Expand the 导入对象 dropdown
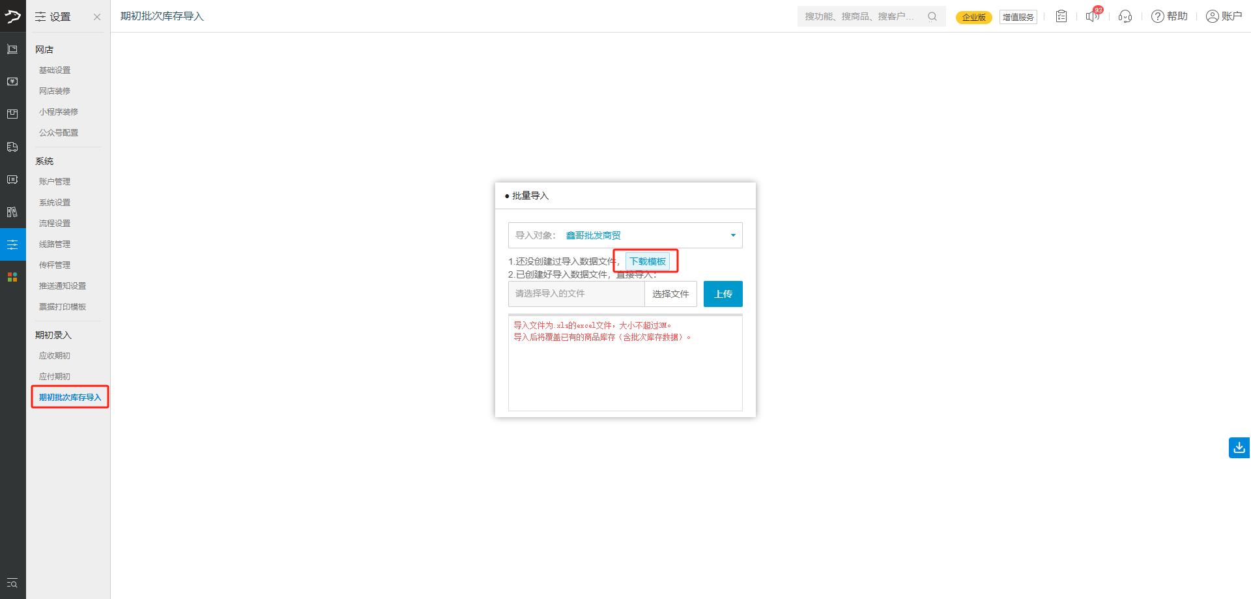 click(733, 235)
